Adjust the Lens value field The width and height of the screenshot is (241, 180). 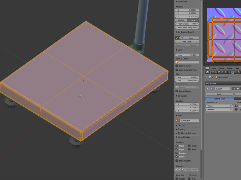pyautogui.click(x=187, y=55)
